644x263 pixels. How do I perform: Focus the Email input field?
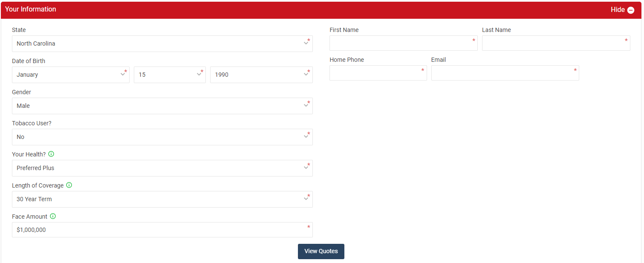click(x=505, y=73)
